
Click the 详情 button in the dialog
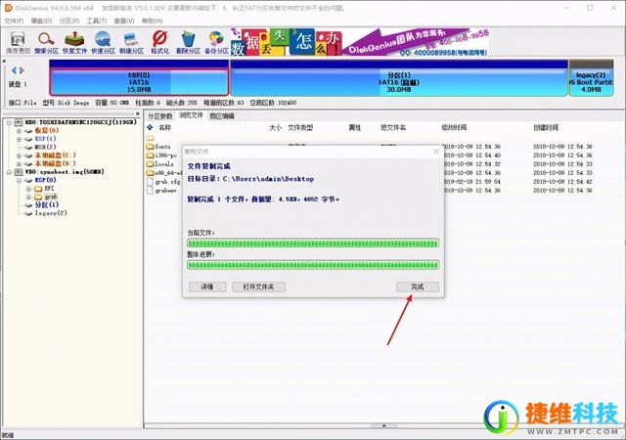207,286
